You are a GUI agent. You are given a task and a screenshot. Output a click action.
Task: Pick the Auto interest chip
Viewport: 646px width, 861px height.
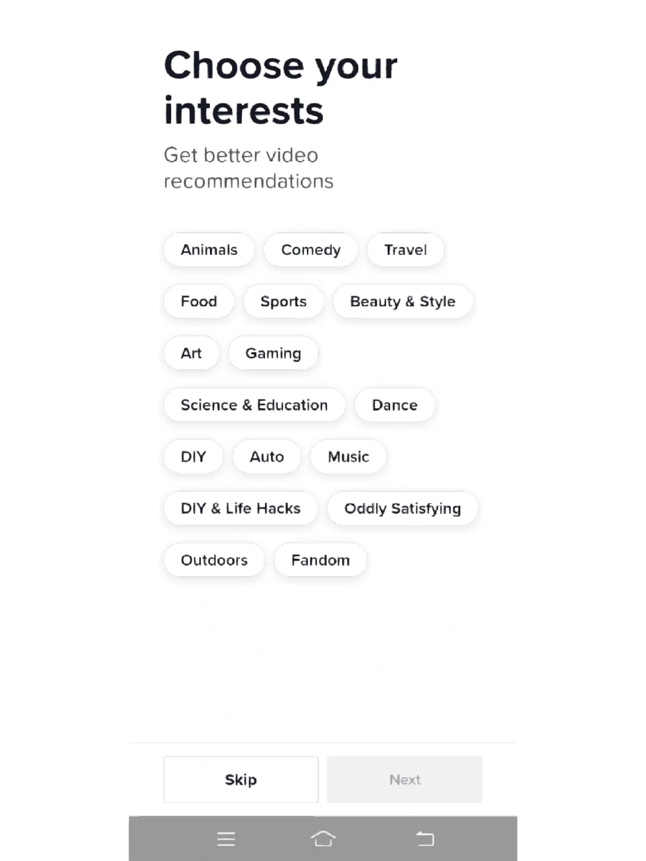[x=266, y=457]
